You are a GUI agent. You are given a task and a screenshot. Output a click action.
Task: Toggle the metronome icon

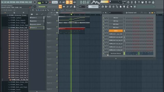pyautogui.click(x=60, y=2)
